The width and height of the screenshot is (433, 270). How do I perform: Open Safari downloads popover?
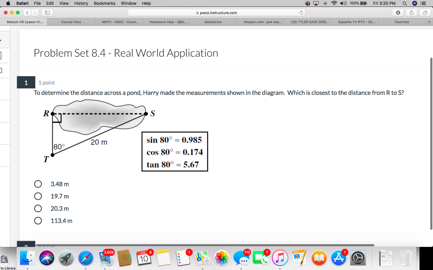(398, 13)
